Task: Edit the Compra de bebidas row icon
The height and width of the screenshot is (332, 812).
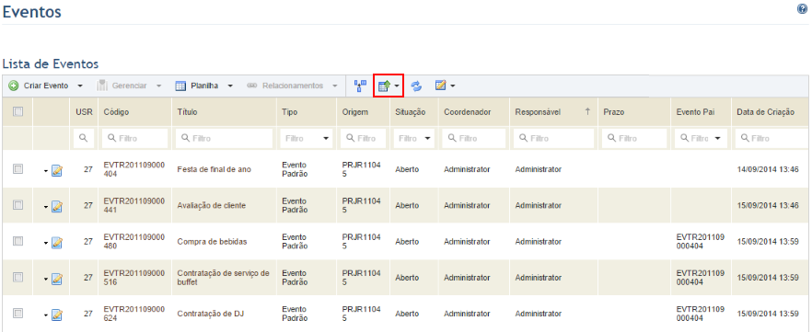Action: (x=57, y=242)
